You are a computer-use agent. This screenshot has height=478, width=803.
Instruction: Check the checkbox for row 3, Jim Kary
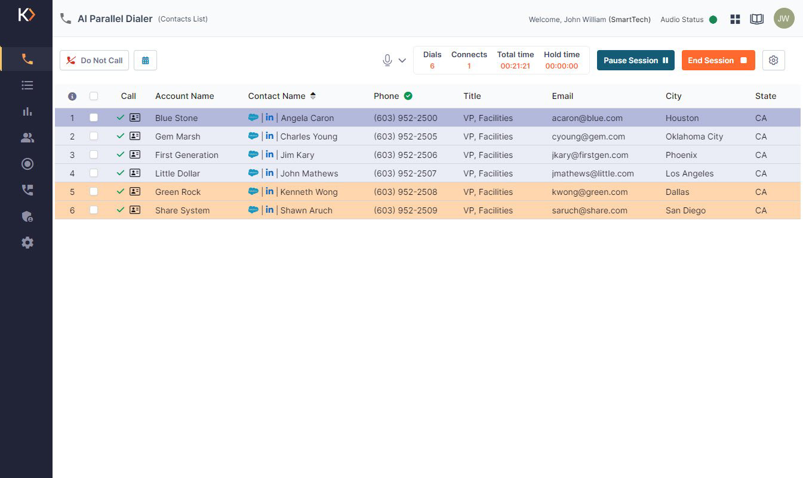click(94, 154)
